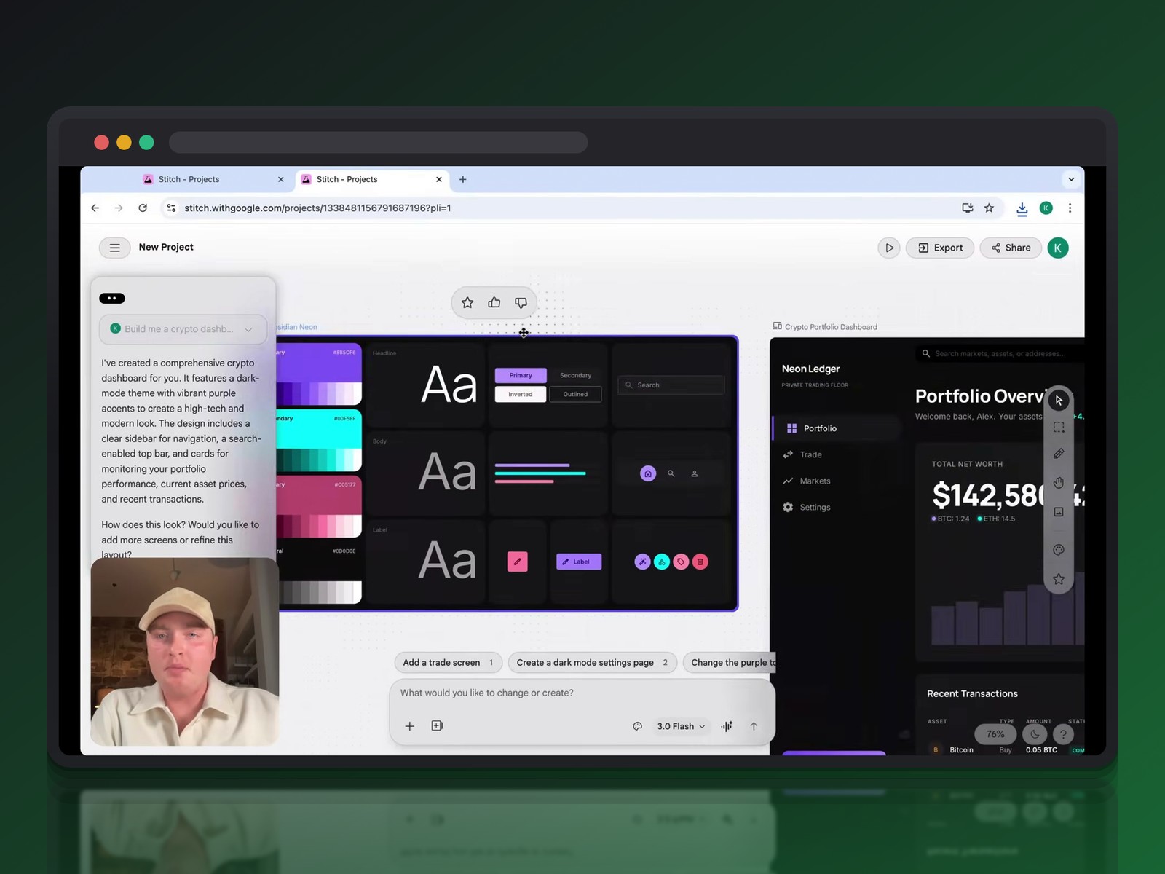
Task: Click the palette icon in prompt box
Action: pyautogui.click(x=638, y=726)
